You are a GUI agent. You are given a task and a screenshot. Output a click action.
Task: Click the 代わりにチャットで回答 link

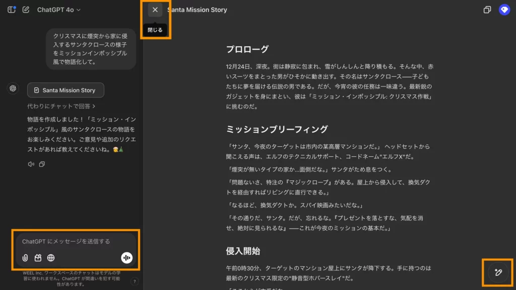(61, 106)
